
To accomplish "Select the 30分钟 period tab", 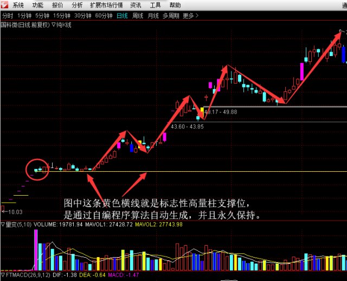I will click(83, 16).
